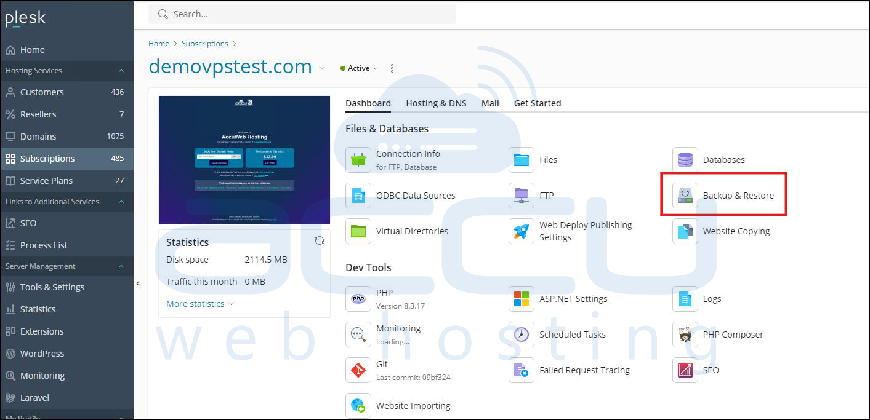Open Laravel in the sidebar

tap(66, 398)
